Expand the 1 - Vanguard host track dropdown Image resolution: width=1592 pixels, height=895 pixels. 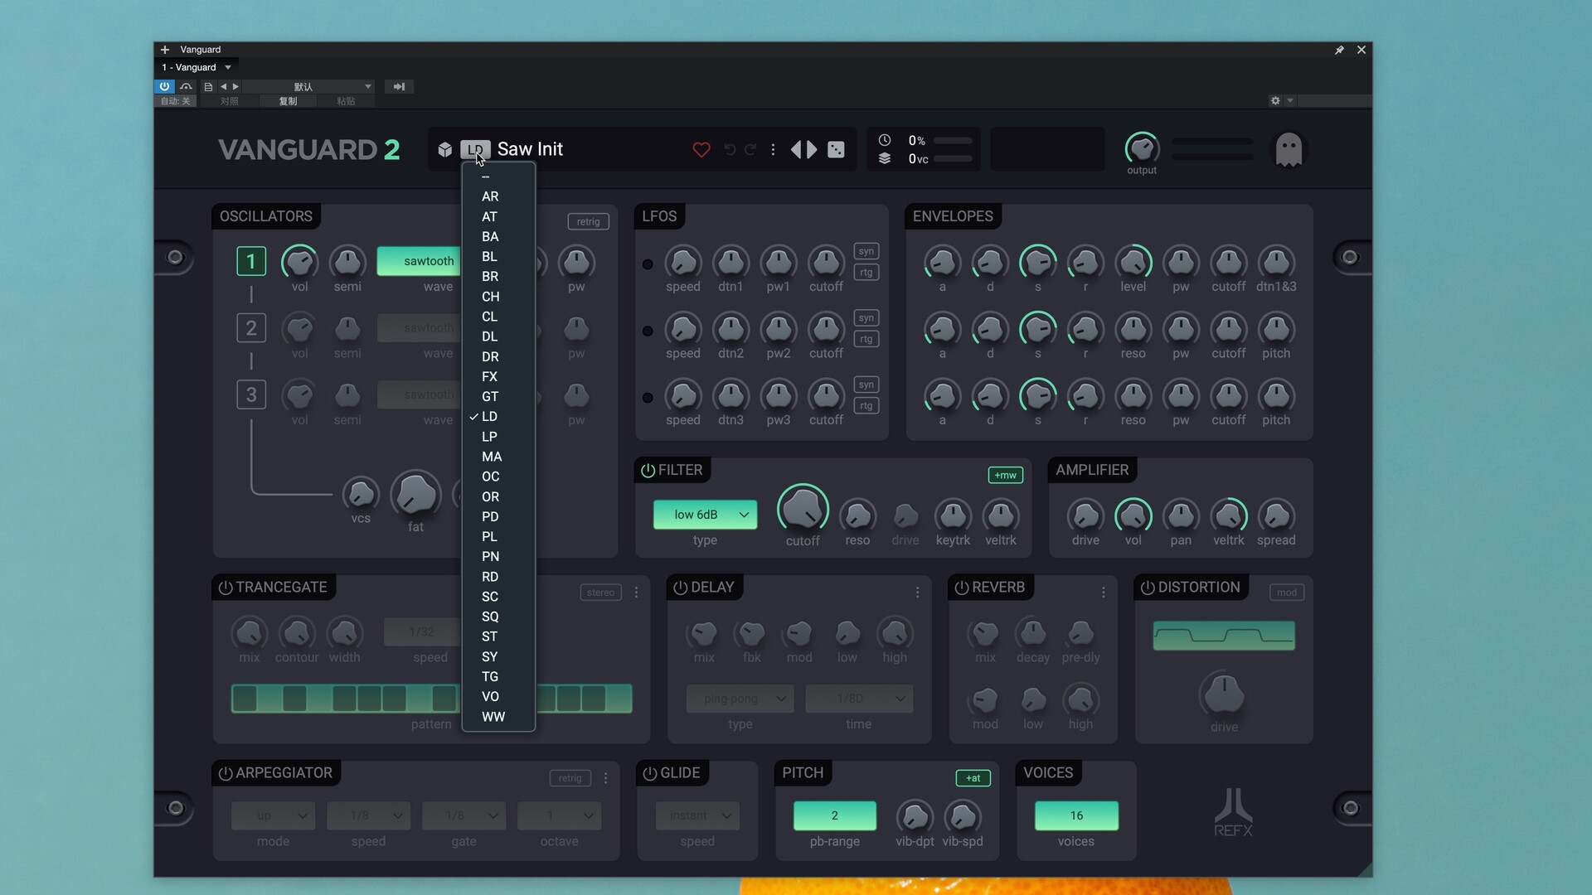click(x=228, y=67)
